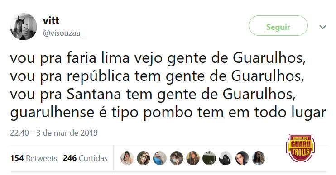This screenshot has width=336, height=175.
Task: Click the seventh liker avatar, black and white
Action: (x=226, y=158)
